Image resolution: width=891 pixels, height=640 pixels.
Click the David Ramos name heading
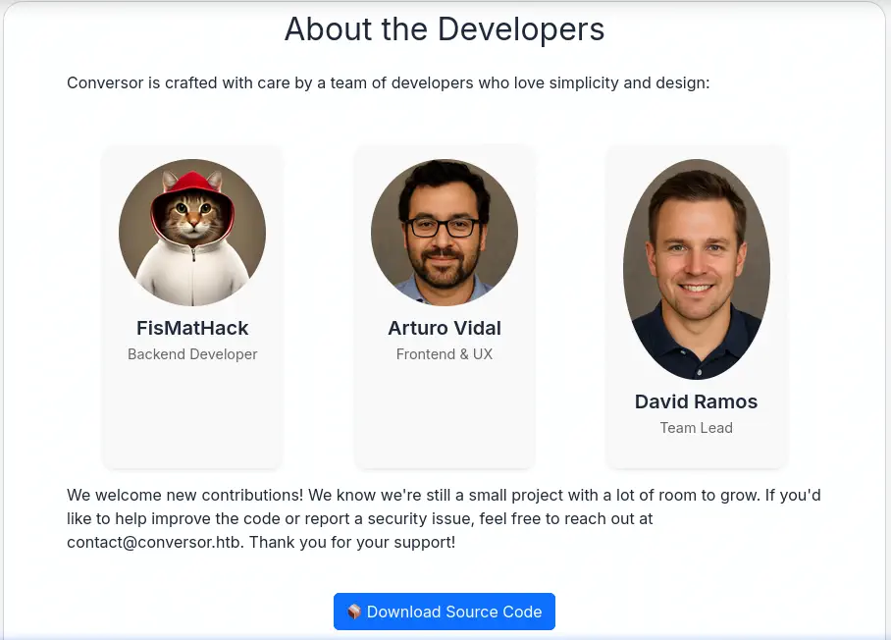coord(697,401)
